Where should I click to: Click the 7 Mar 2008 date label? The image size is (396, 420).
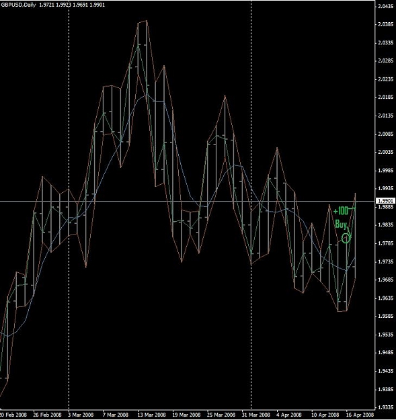(116, 415)
